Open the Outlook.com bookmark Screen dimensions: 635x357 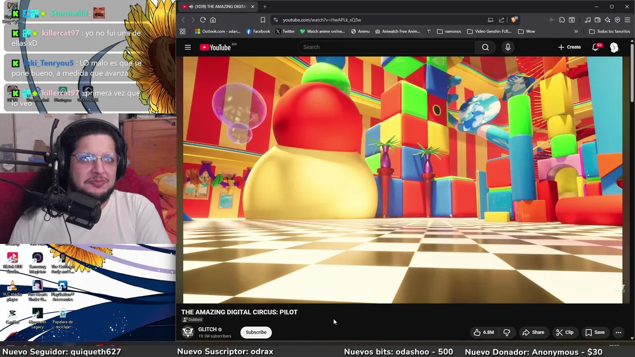[217, 31]
